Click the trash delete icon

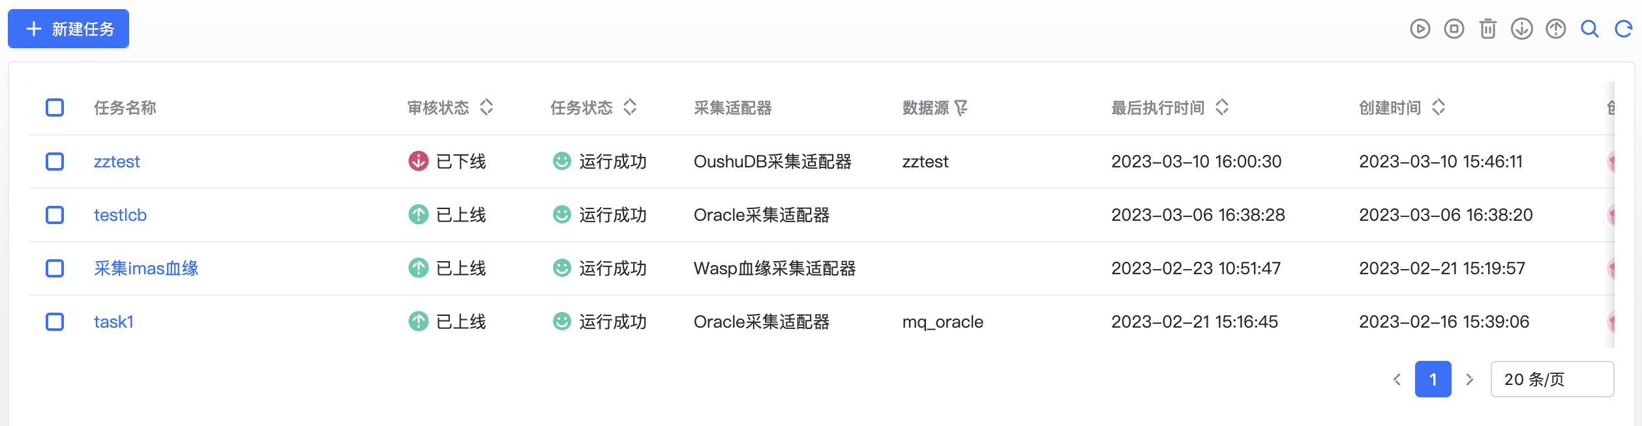click(x=1487, y=29)
